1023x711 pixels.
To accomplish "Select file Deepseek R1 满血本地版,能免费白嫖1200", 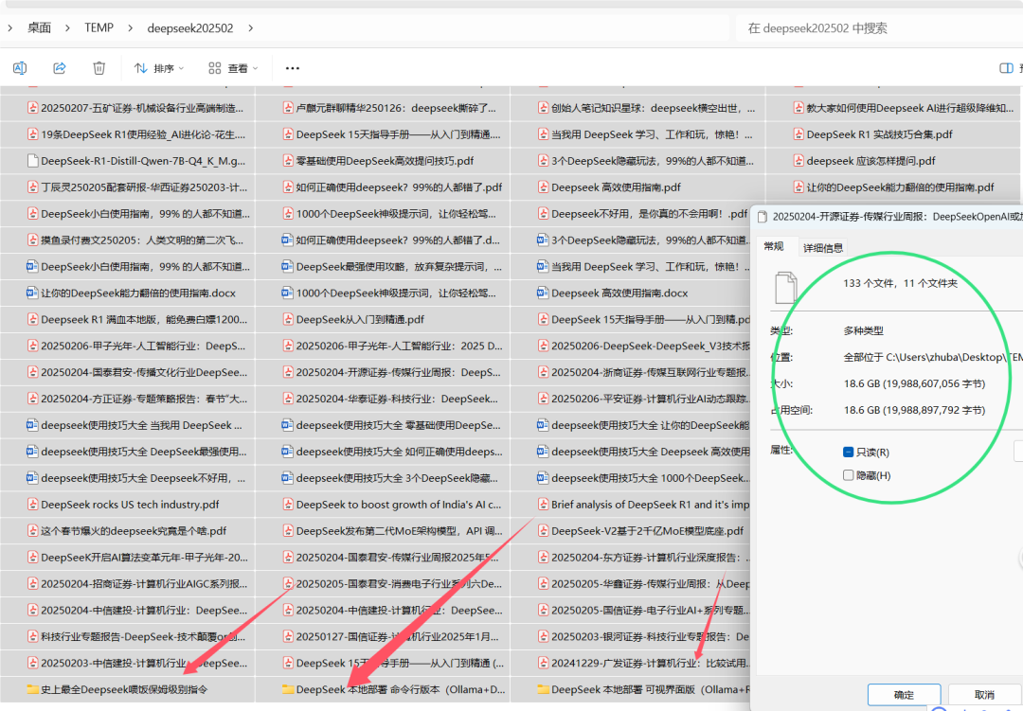I will click(137, 319).
